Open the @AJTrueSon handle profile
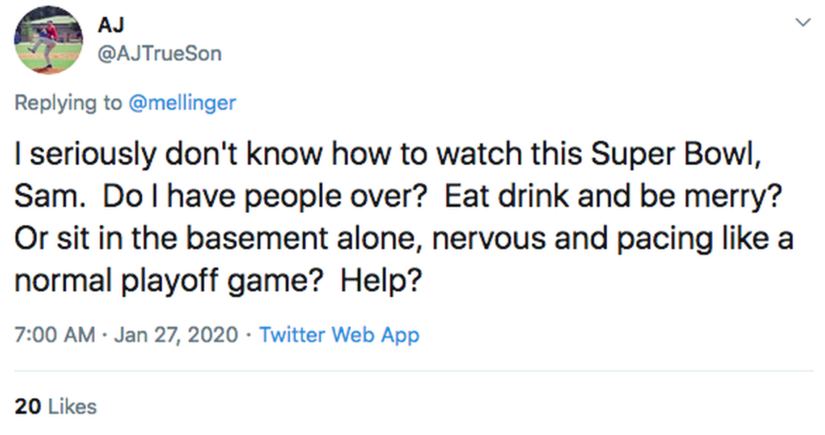Viewport: 825px width, 435px height. tap(159, 54)
